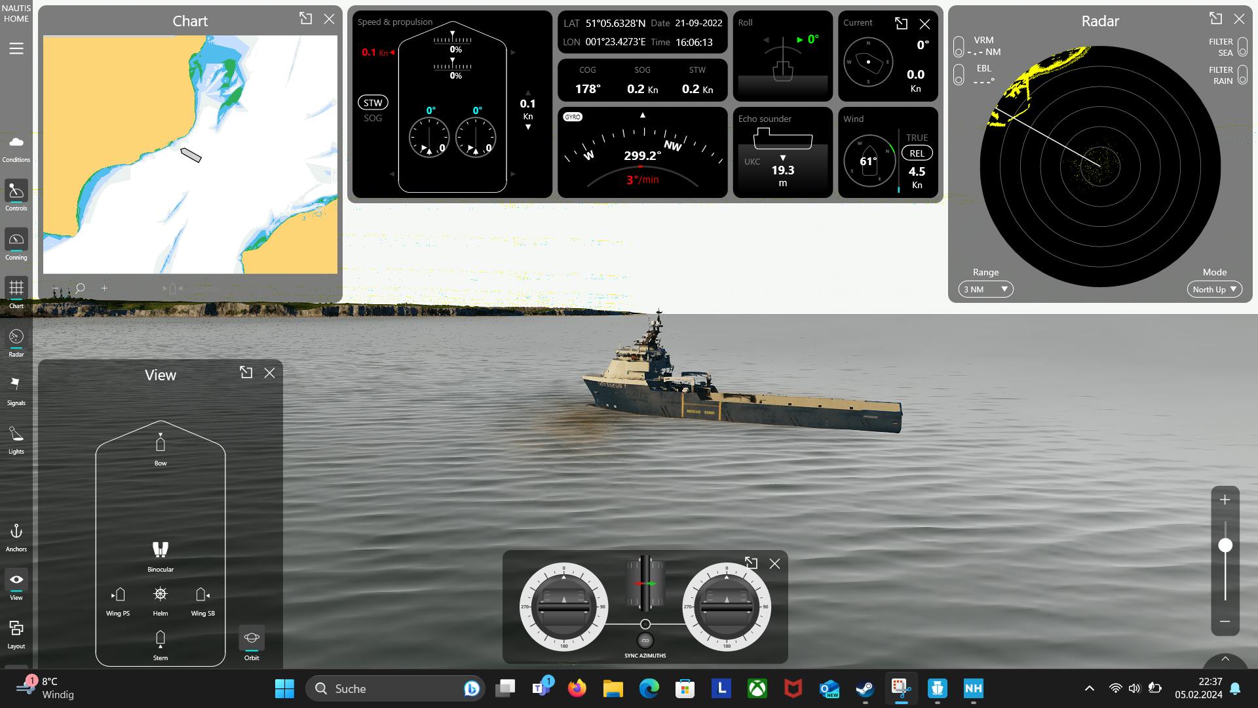The width and height of the screenshot is (1258, 708).
Task: Select the Binocular view icon
Action: pyautogui.click(x=161, y=549)
